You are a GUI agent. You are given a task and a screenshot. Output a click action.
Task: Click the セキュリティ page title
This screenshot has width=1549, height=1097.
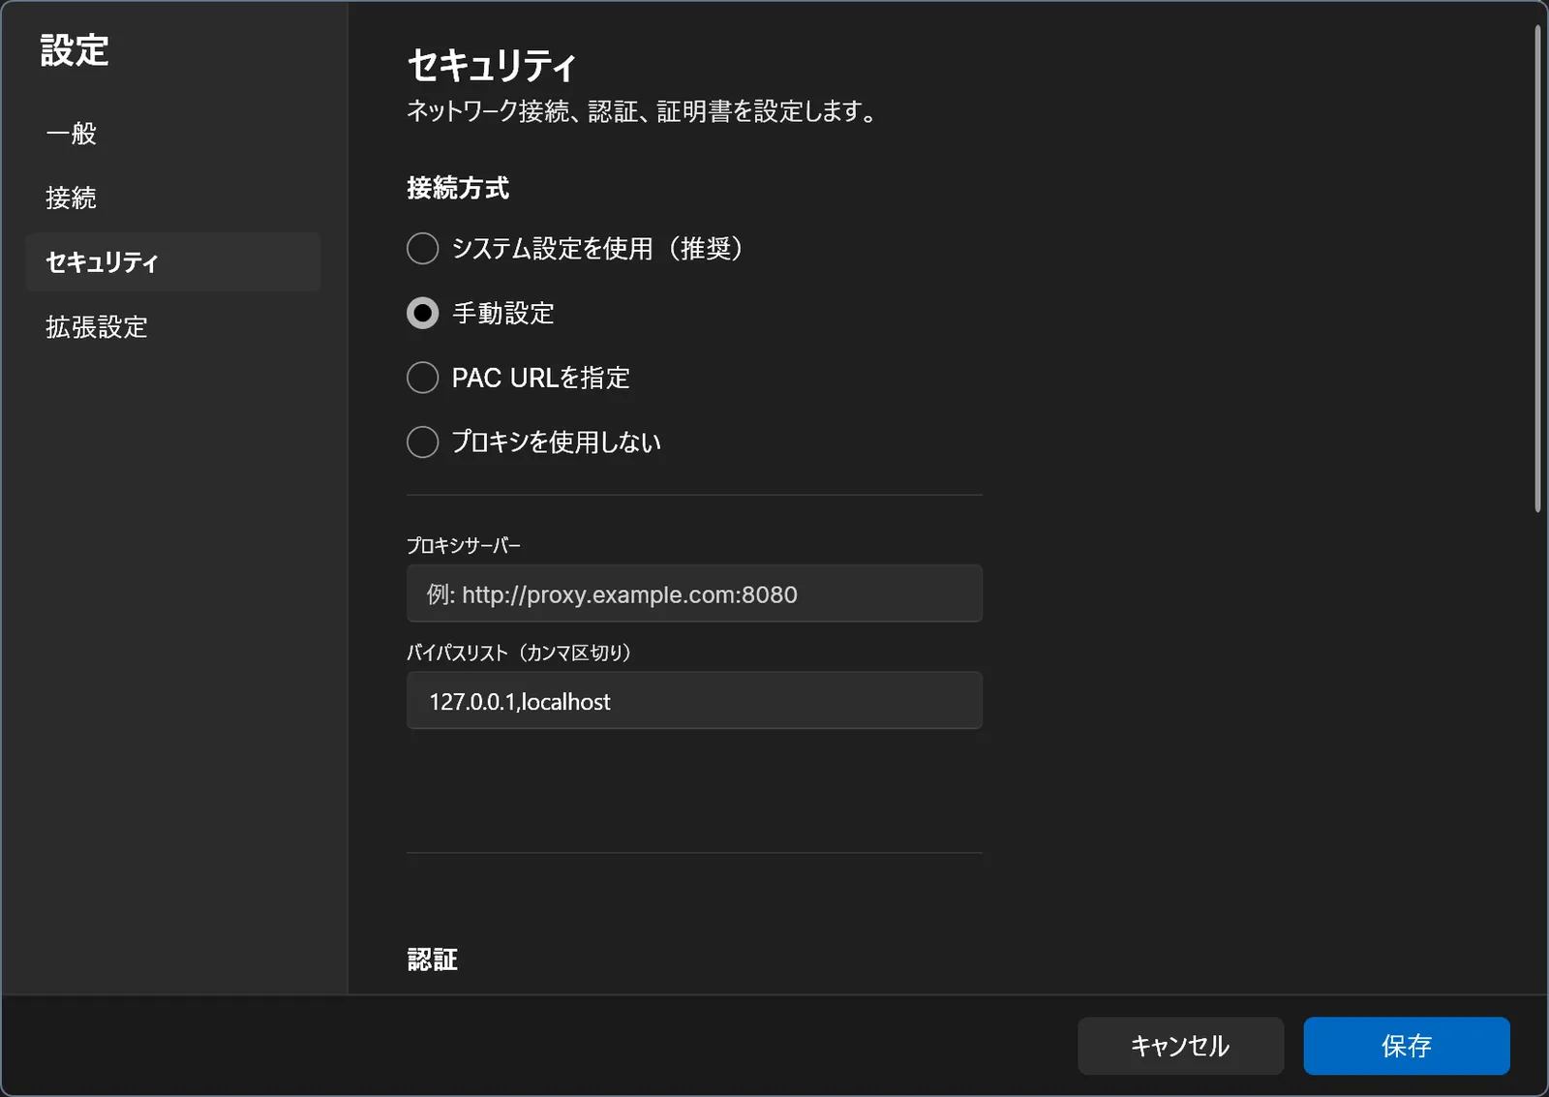pos(492,65)
